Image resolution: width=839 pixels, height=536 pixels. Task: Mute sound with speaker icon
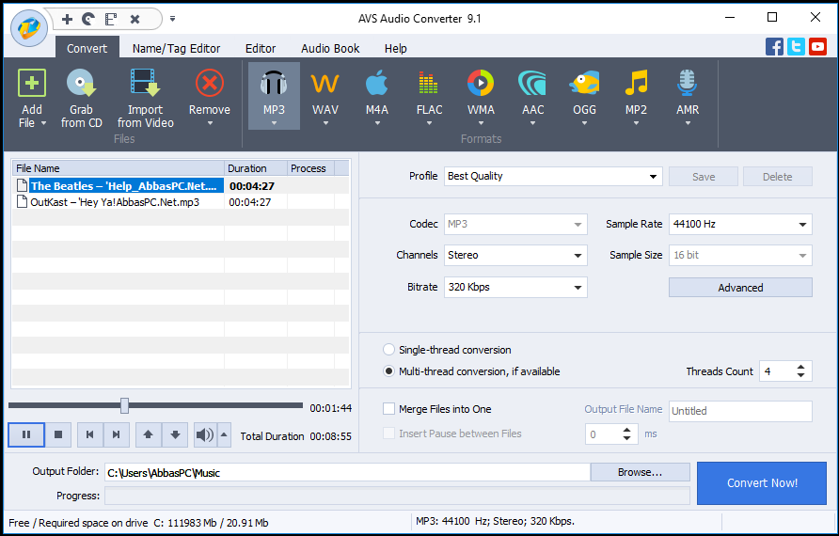pos(205,434)
